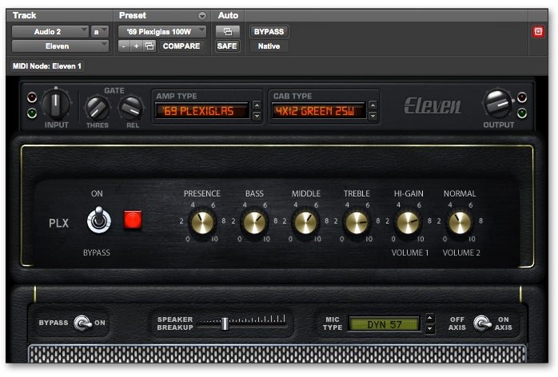The width and height of the screenshot is (558, 377).
Task: Click the Presence knob on amp
Action: point(202,222)
